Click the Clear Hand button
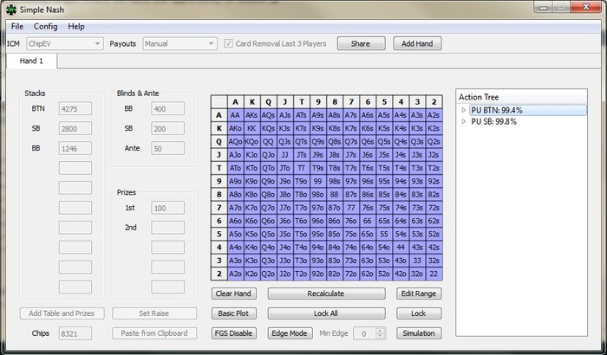 234,294
